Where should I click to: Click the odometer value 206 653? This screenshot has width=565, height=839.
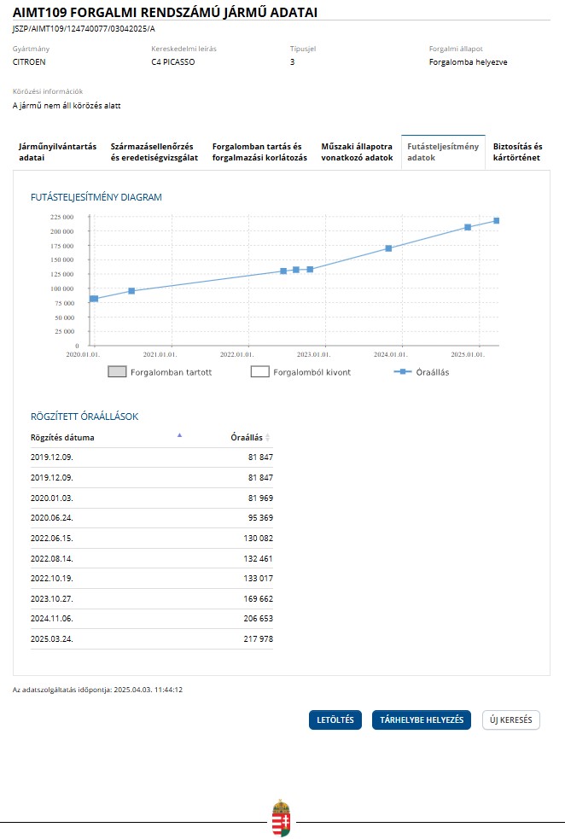click(258, 618)
